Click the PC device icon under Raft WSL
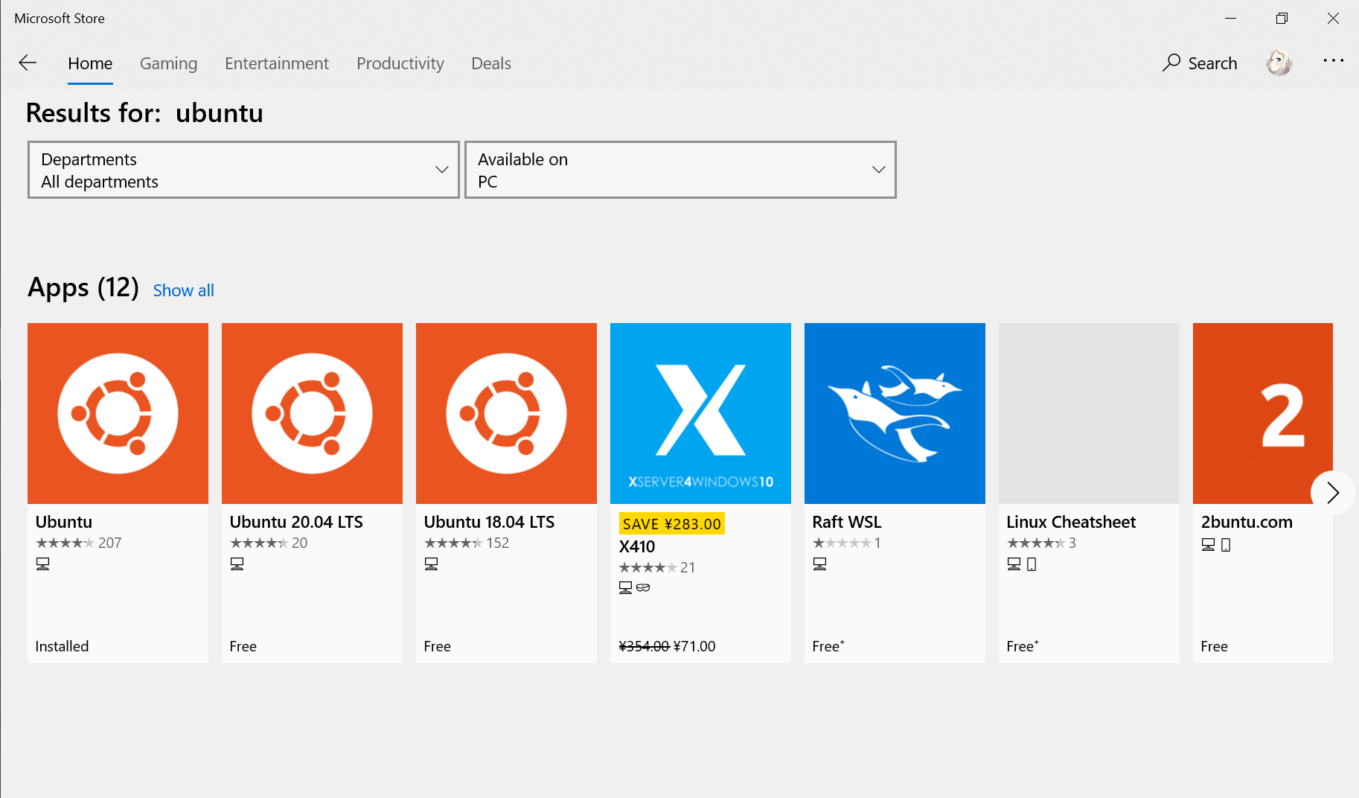The image size is (1359, 798). click(x=819, y=564)
